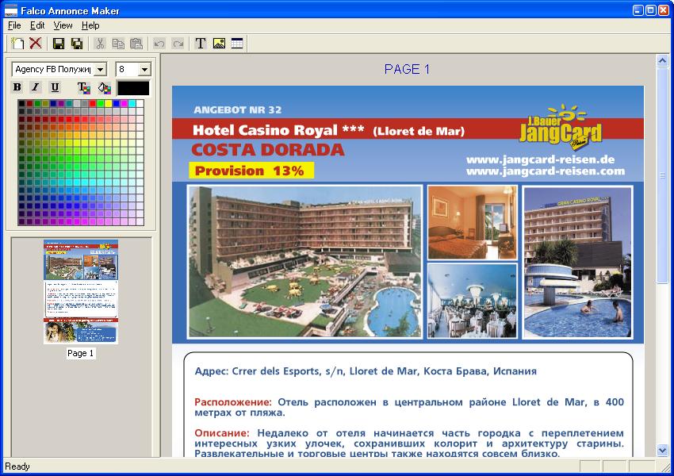Select the Page 1 thumbnail preview
The image size is (674, 476).
[x=81, y=292]
